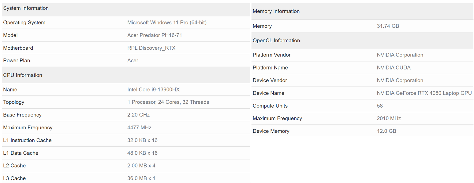The height and width of the screenshot is (183, 474).
Task: Click the 31.74 GB memory value
Action: 388,26
